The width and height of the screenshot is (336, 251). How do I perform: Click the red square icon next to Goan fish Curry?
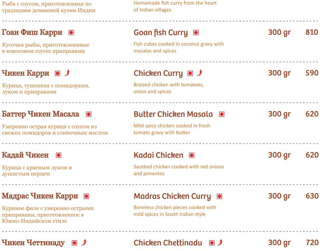(196, 33)
